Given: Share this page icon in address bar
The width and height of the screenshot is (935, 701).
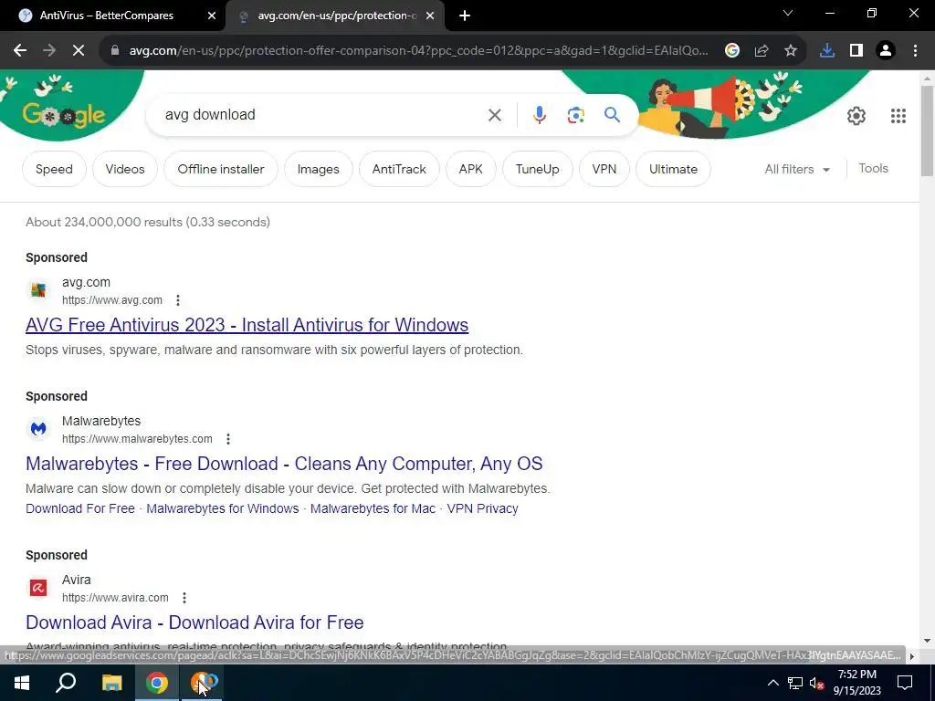Looking at the screenshot, I should 762,51.
